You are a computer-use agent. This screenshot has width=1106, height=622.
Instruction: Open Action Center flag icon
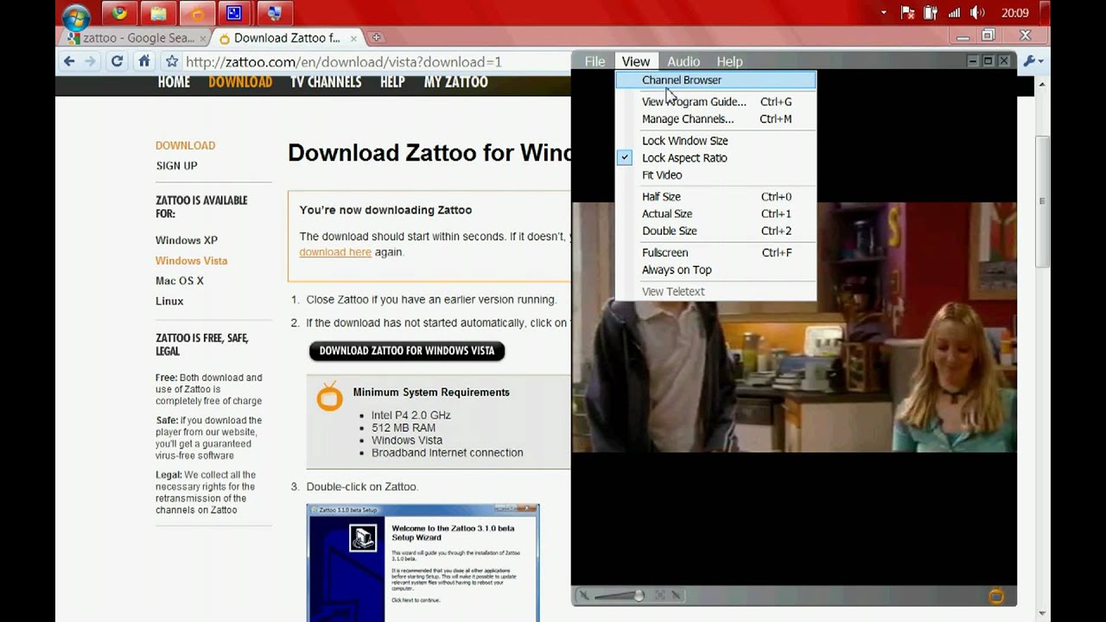click(x=908, y=13)
